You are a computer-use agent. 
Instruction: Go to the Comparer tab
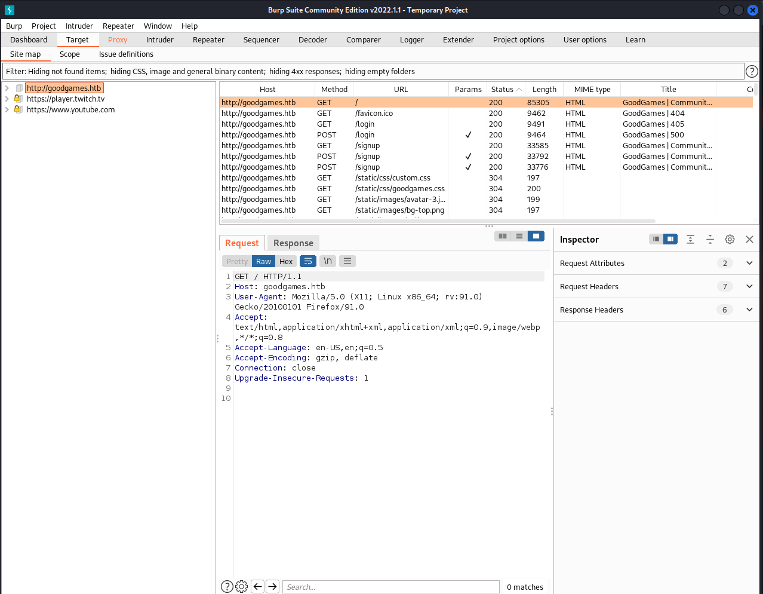[364, 39]
